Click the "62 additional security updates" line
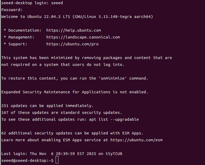The image size is (205, 165). click(x=72, y=133)
